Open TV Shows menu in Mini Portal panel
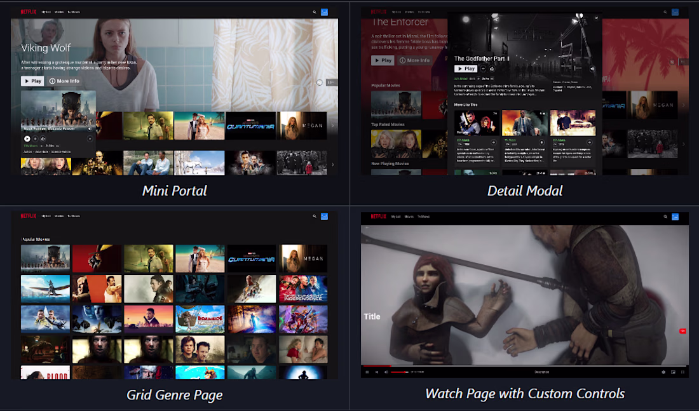 tap(74, 12)
